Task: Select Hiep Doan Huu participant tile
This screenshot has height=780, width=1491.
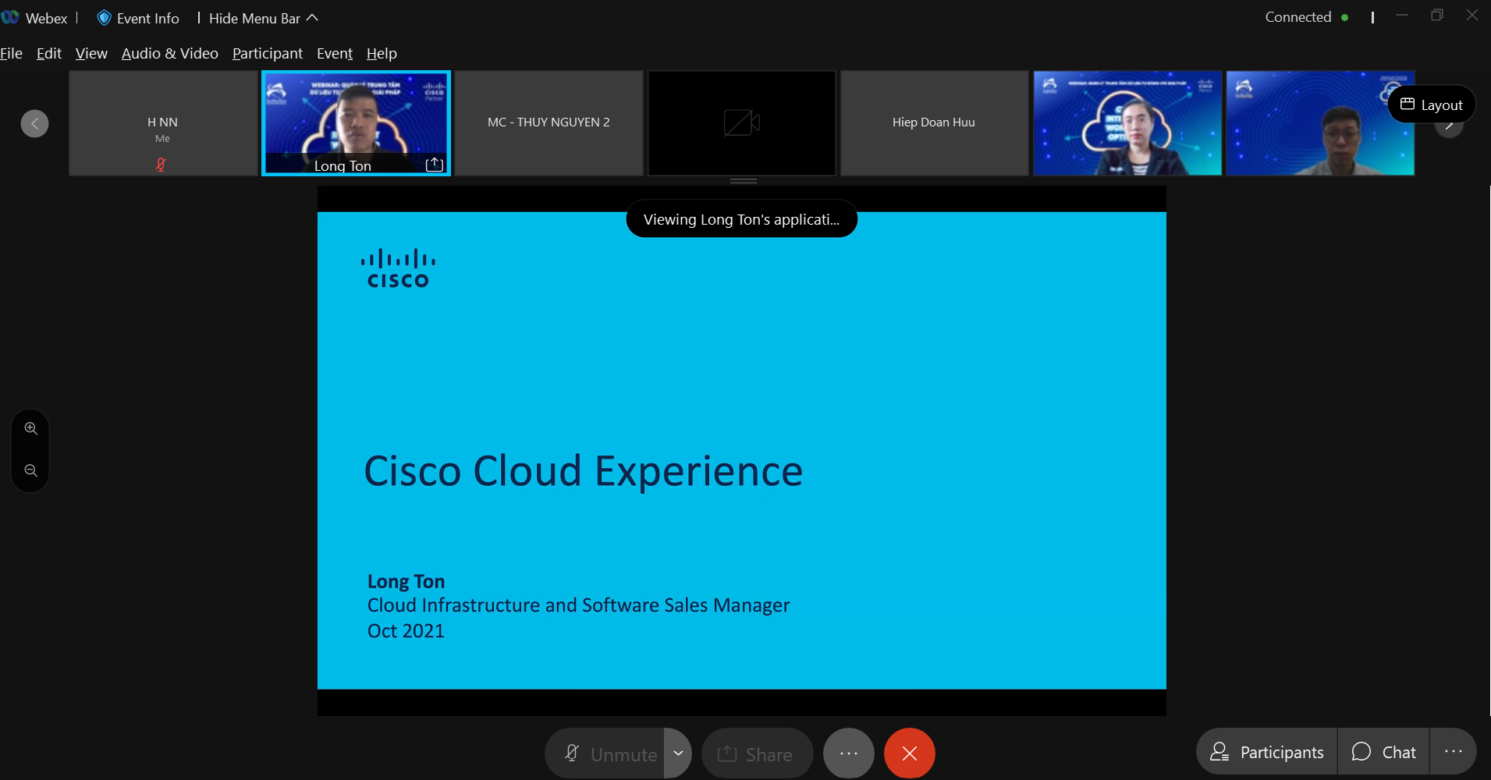Action: point(934,123)
